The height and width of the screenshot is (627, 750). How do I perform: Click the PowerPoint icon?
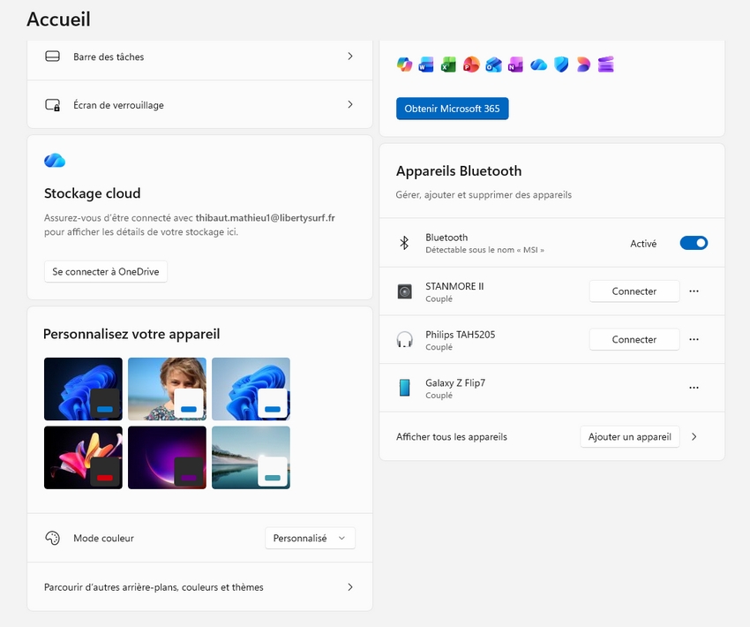tap(471, 64)
